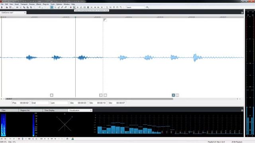
Task: Open the dropdown arrow beside the Save icon
Action: coord(13,8)
